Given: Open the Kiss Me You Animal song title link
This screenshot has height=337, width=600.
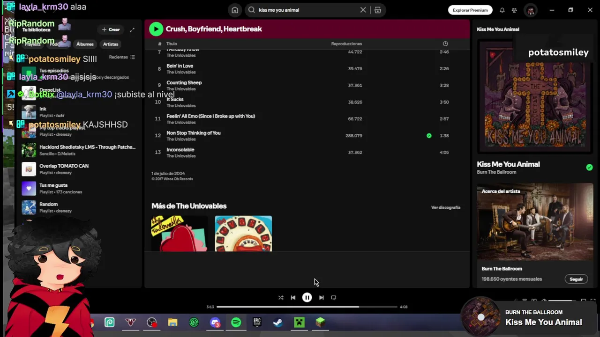Looking at the screenshot, I should click(x=508, y=164).
